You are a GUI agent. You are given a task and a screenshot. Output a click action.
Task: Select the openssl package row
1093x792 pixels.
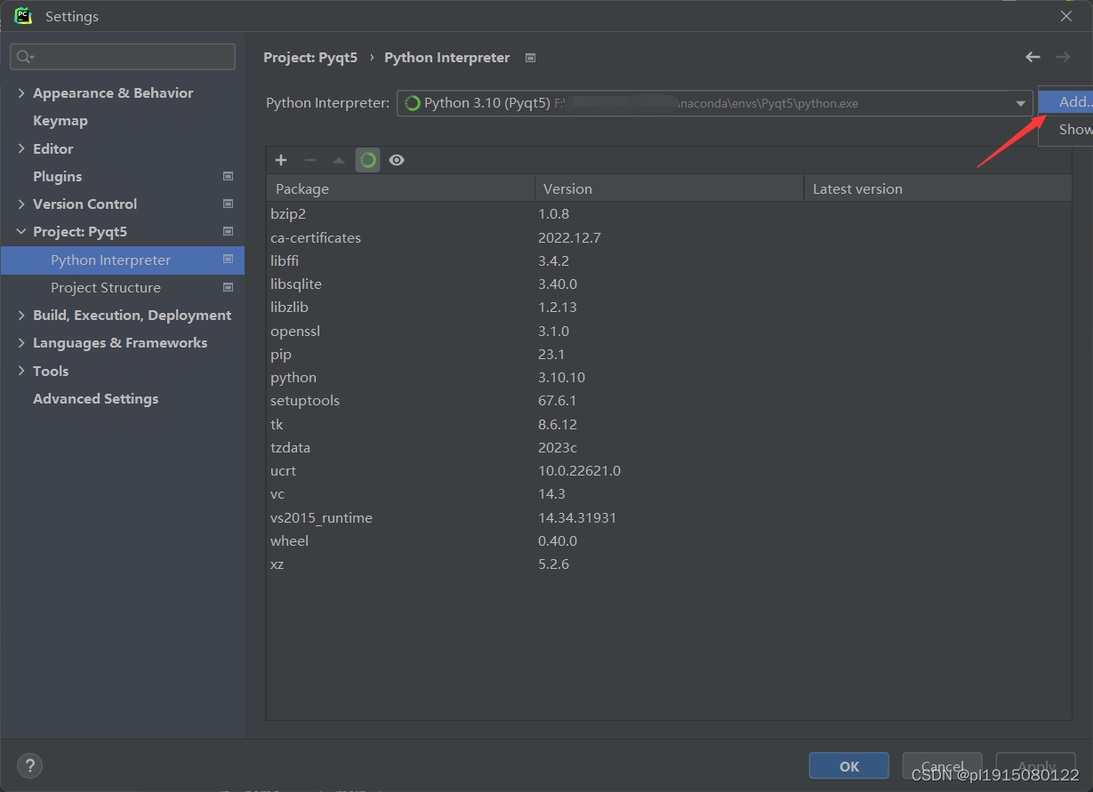tap(669, 331)
